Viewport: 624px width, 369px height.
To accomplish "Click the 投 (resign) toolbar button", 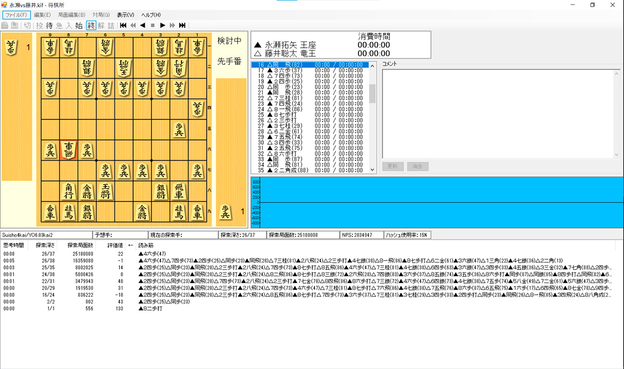I will tap(39, 25).
